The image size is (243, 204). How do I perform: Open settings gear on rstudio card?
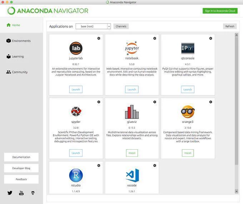pos(99,165)
